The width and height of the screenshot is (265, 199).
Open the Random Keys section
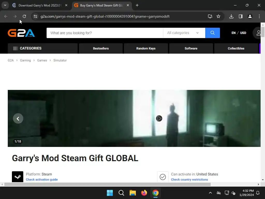(146, 48)
